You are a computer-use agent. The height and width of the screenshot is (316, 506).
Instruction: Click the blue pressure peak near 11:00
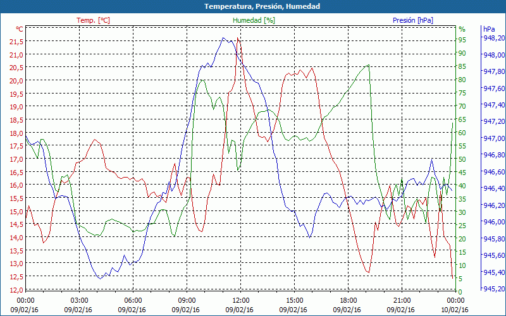[x=223, y=38]
